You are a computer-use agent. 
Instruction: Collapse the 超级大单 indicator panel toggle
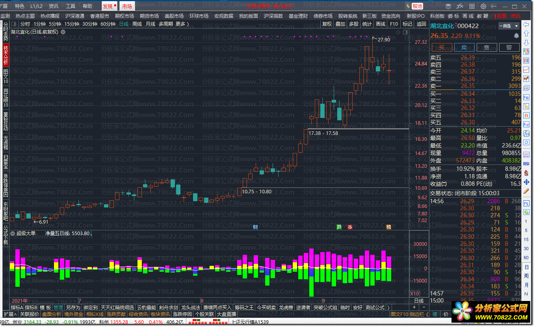(x=13, y=233)
